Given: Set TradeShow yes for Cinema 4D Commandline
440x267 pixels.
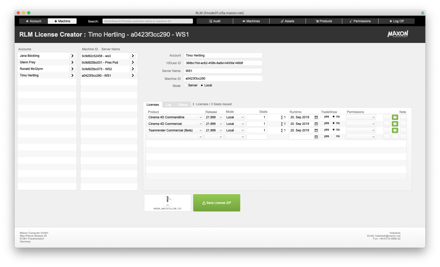Looking at the screenshot, I should (322, 116).
